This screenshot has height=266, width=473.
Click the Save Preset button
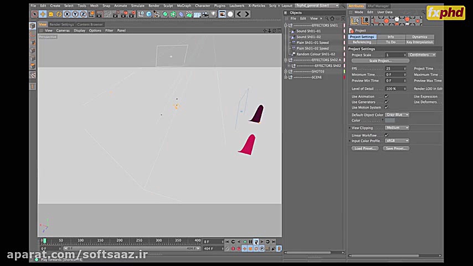397,149
